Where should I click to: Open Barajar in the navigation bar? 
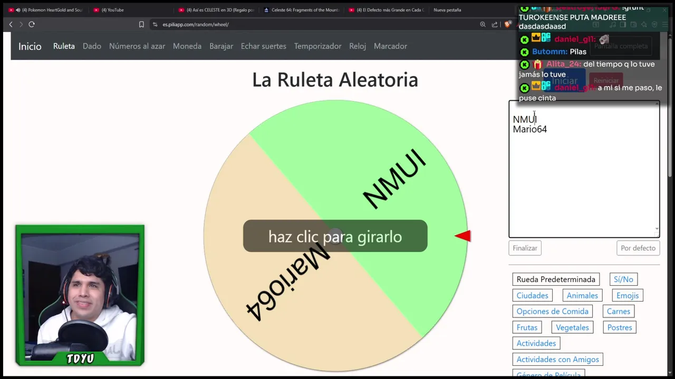tap(221, 46)
